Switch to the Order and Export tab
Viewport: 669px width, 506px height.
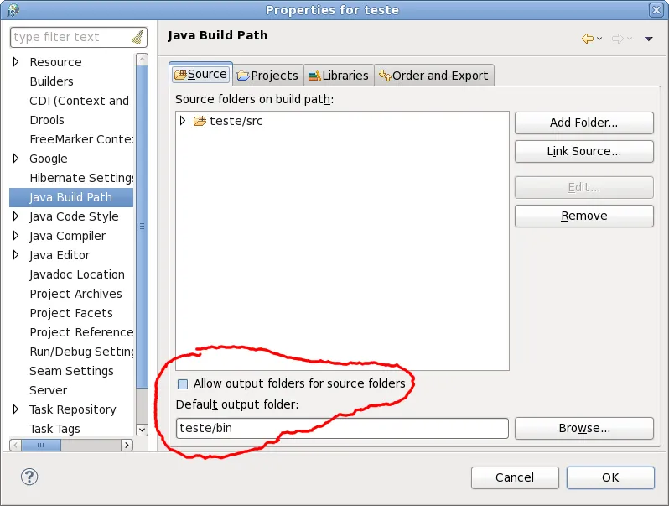coord(434,76)
